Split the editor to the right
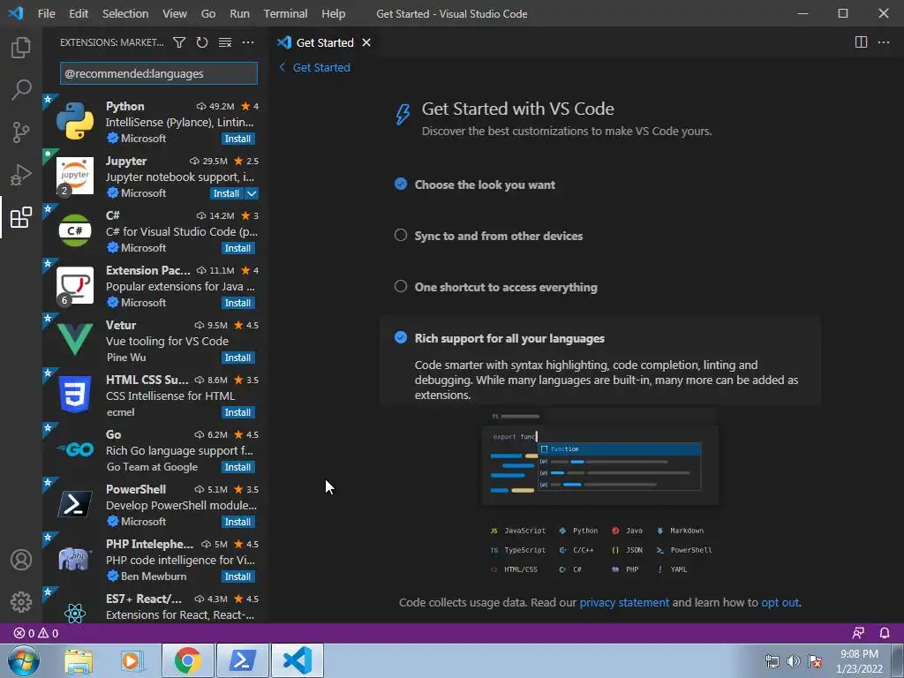Image resolution: width=904 pixels, height=678 pixels. point(861,42)
